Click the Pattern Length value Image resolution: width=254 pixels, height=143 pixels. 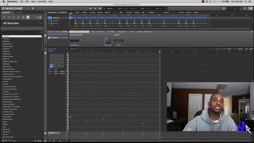[x=229, y=49]
